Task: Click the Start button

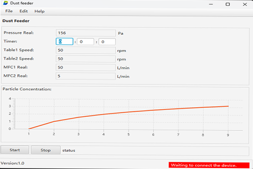Action: [x=15, y=150]
